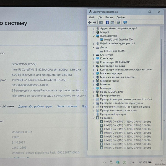Open the Вигляд menu
This screenshot has width=166, height=166.
coord(109,17)
